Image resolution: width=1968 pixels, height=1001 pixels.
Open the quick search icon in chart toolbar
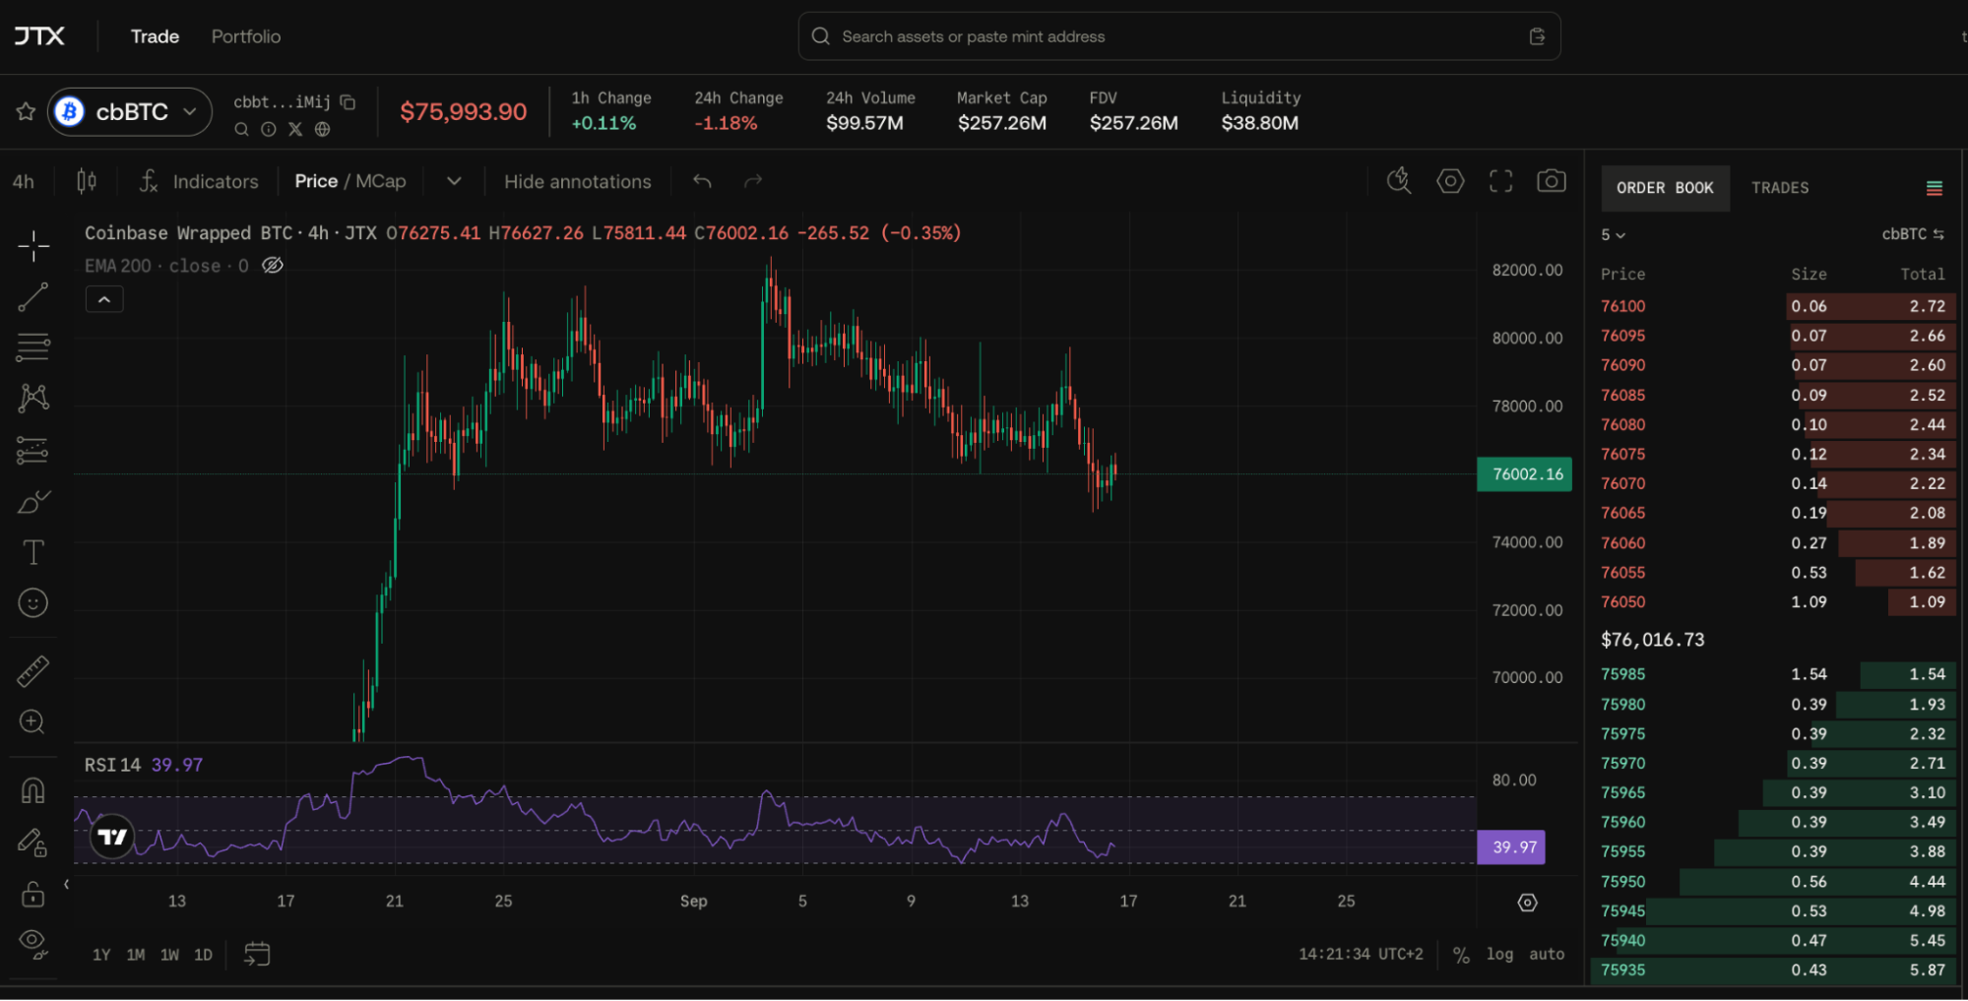[1399, 181]
